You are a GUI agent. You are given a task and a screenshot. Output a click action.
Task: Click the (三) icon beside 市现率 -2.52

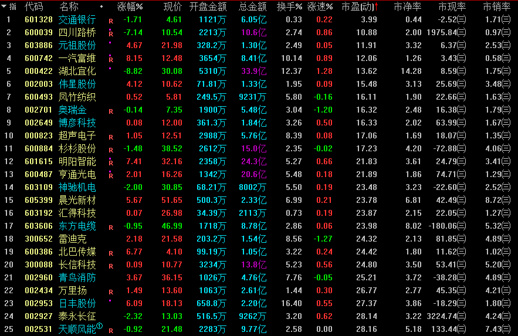pos(462,19)
